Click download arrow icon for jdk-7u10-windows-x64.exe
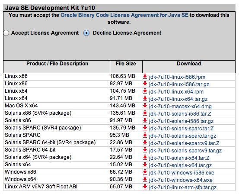Image resolution: width=239 pixels, height=194 pixels. tap(145, 179)
